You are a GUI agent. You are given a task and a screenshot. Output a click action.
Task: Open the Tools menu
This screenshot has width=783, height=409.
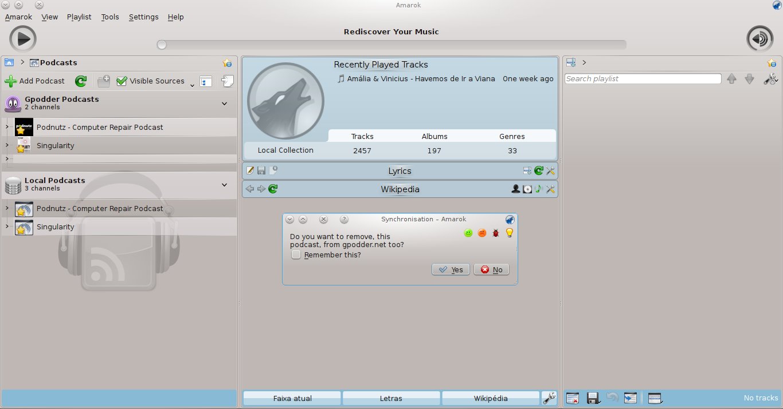[x=110, y=17]
